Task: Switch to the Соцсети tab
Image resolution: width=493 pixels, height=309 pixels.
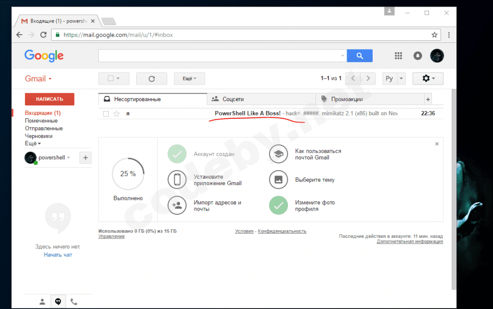Action: 261,99
